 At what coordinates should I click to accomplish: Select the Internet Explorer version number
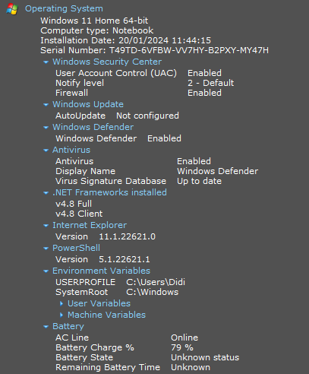127,236
